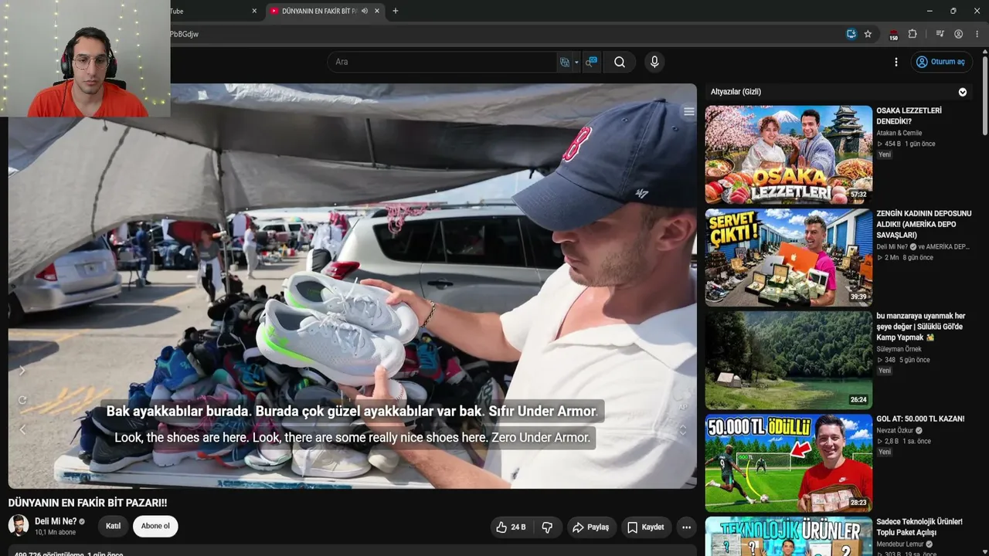Click the ZENGİN KADININ DEPOSUNU ALDIK!! title
This screenshot has height=556, width=989.
924,224
